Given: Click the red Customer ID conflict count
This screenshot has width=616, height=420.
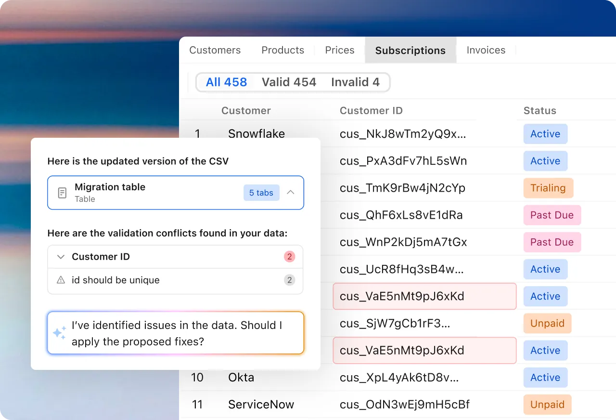Looking at the screenshot, I should point(289,257).
